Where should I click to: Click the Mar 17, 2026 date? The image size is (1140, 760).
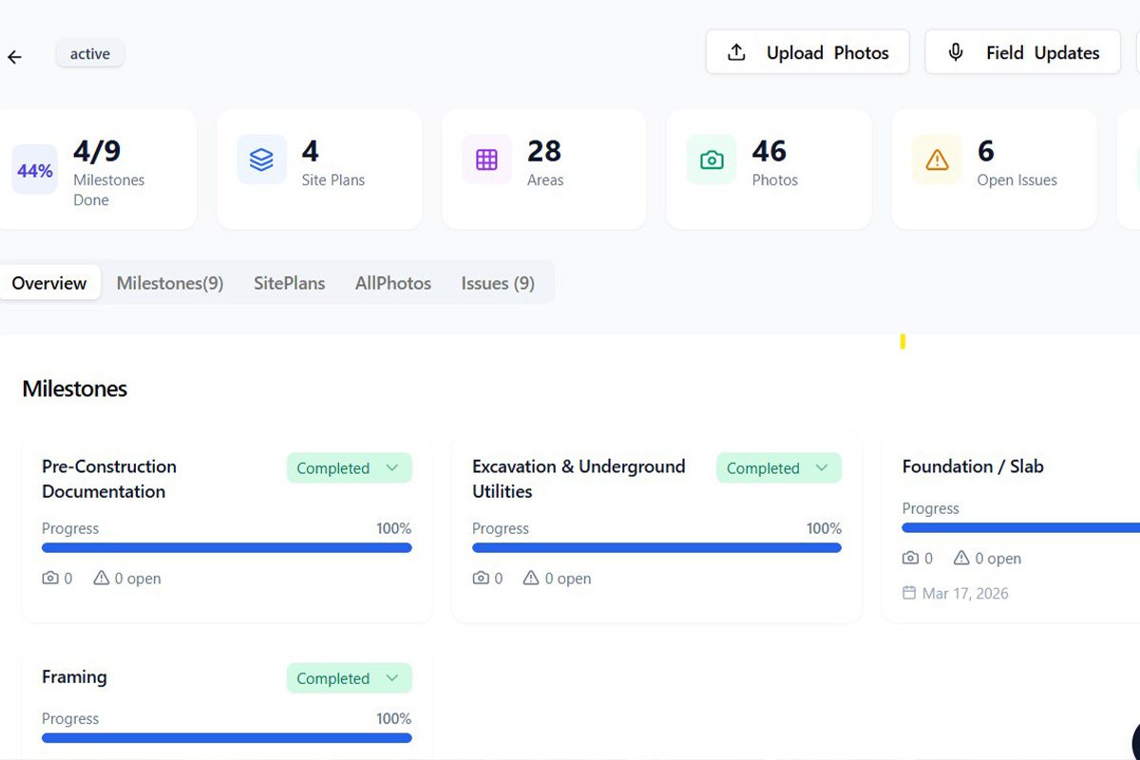(x=965, y=593)
